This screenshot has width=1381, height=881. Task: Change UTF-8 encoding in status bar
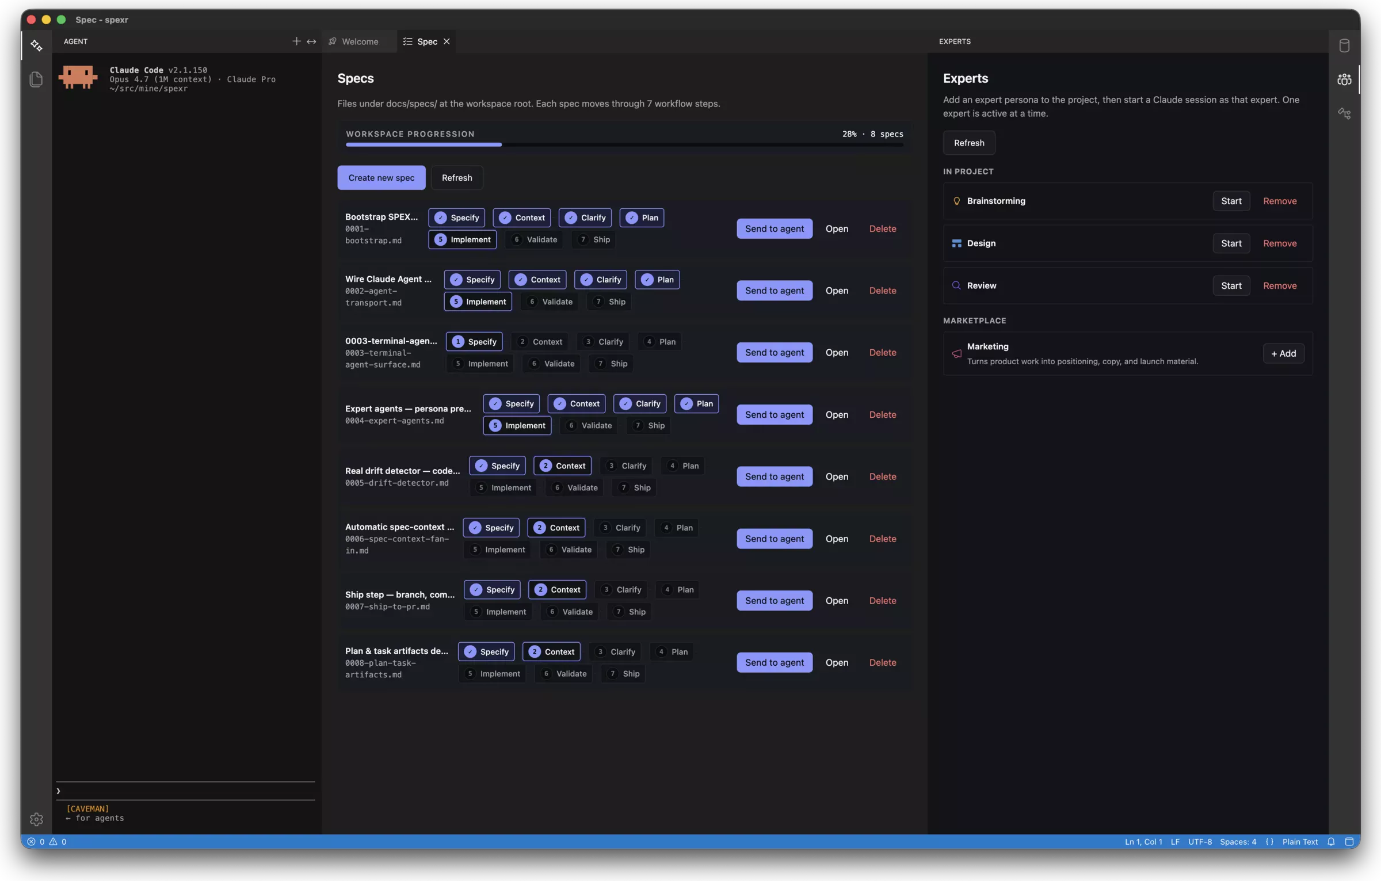tap(1200, 841)
